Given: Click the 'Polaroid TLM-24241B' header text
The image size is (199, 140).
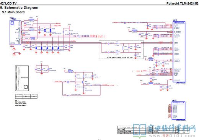Looking at the screenshot, I should 183,3.
